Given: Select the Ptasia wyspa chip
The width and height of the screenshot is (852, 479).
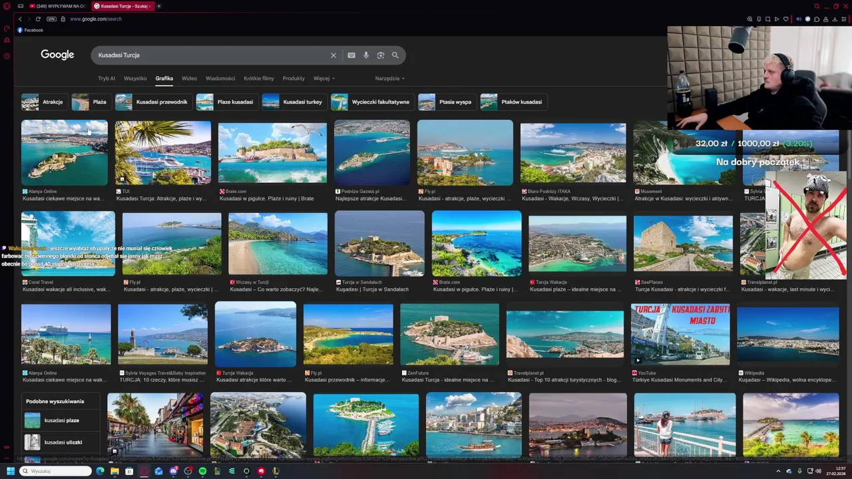Looking at the screenshot, I should click(447, 102).
